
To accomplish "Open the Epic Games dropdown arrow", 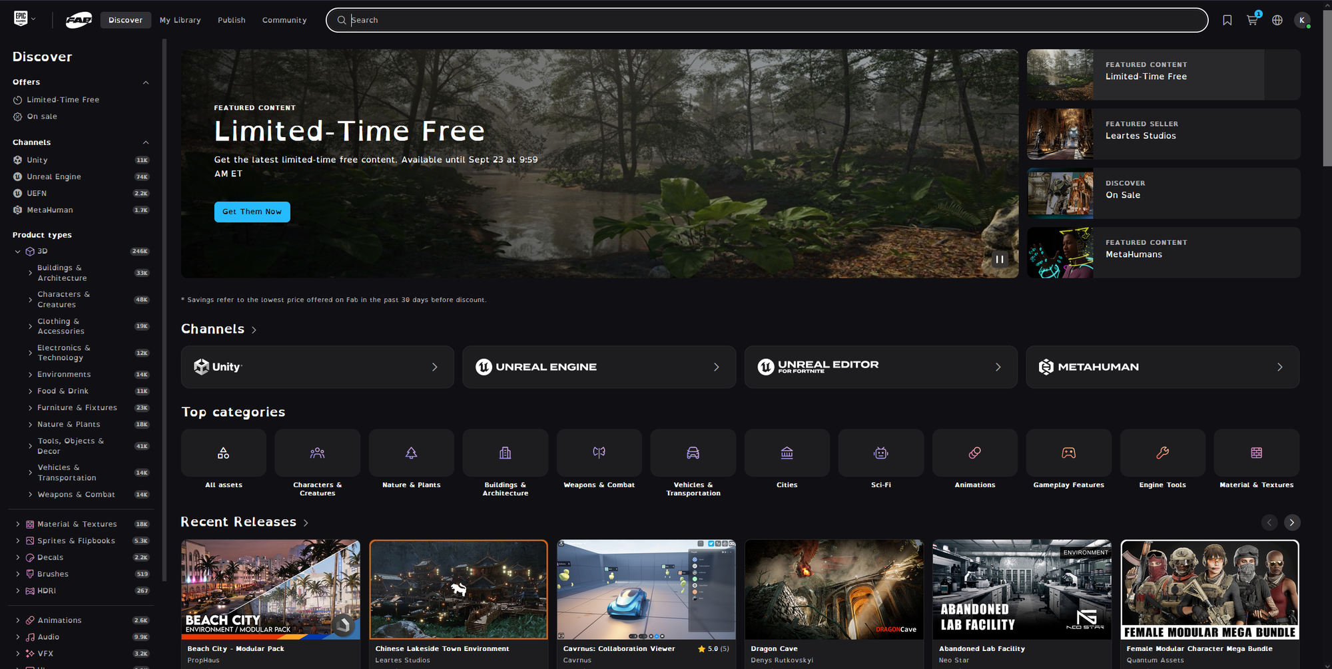I will (33, 19).
